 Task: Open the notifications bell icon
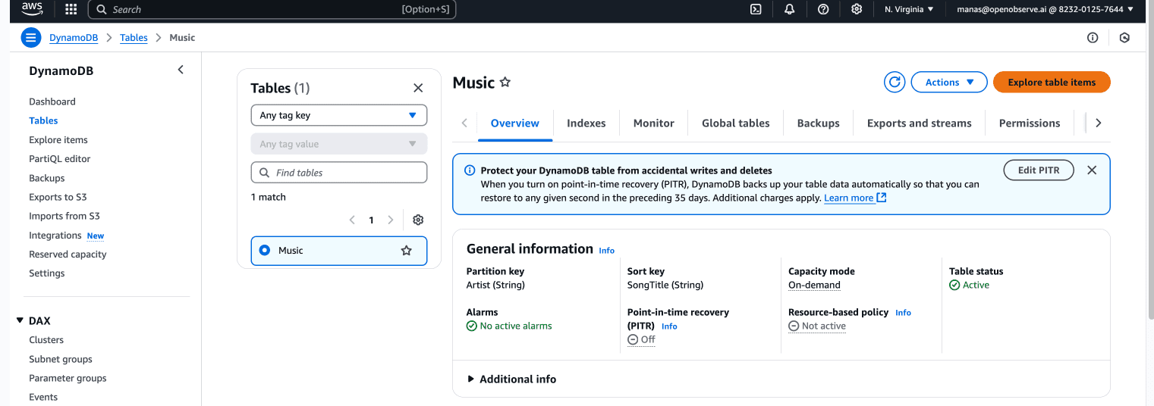click(789, 10)
